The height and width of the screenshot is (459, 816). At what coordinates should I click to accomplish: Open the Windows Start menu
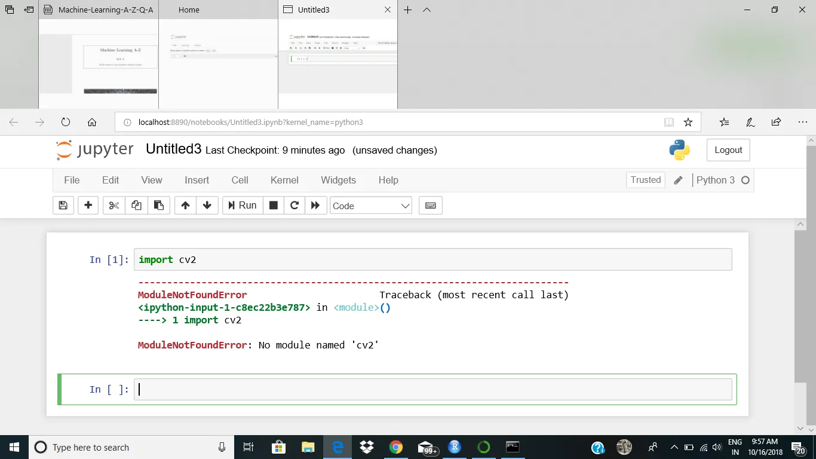(x=14, y=447)
